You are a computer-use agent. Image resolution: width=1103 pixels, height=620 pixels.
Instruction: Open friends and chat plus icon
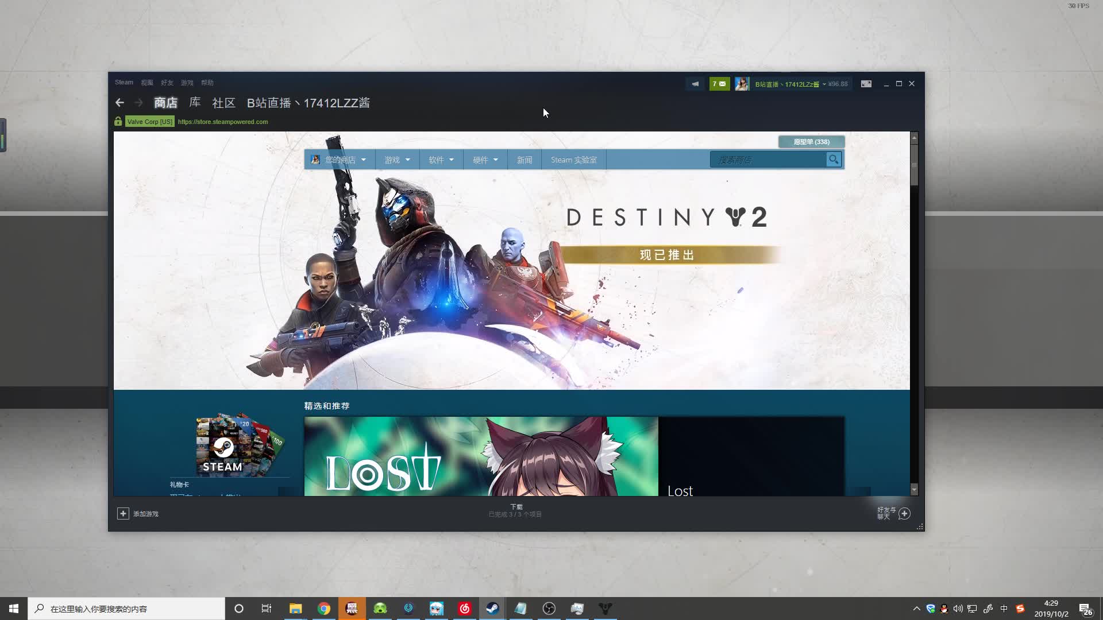click(904, 513)
